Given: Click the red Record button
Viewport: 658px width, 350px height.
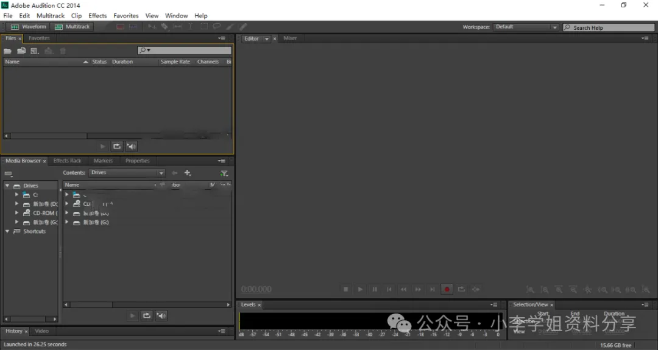Looking at the screenshot, I should pyautogui.click(x=447, y=289).
